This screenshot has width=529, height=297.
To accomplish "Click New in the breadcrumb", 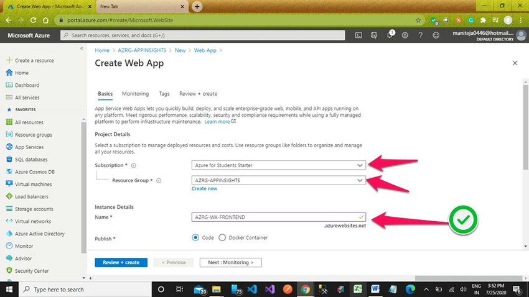I will coord(180,50).
